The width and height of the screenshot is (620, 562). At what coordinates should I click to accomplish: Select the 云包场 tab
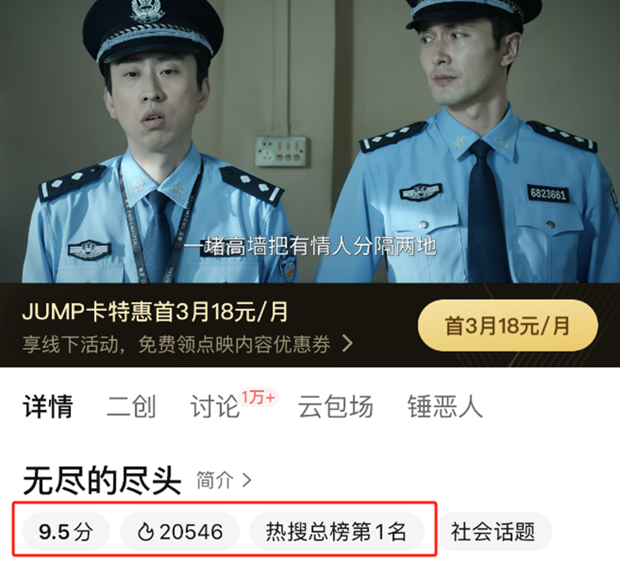pyautogui.click(x=335, y=406)
